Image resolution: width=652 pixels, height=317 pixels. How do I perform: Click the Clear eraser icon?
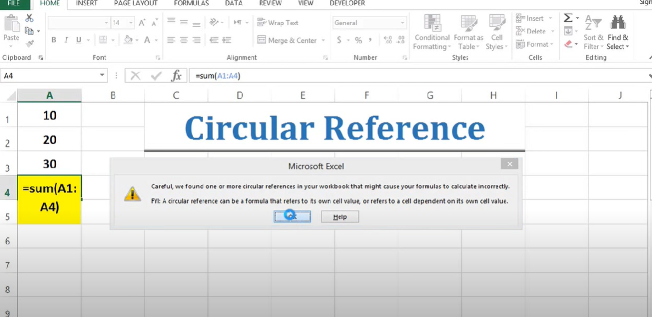[569, 44]
